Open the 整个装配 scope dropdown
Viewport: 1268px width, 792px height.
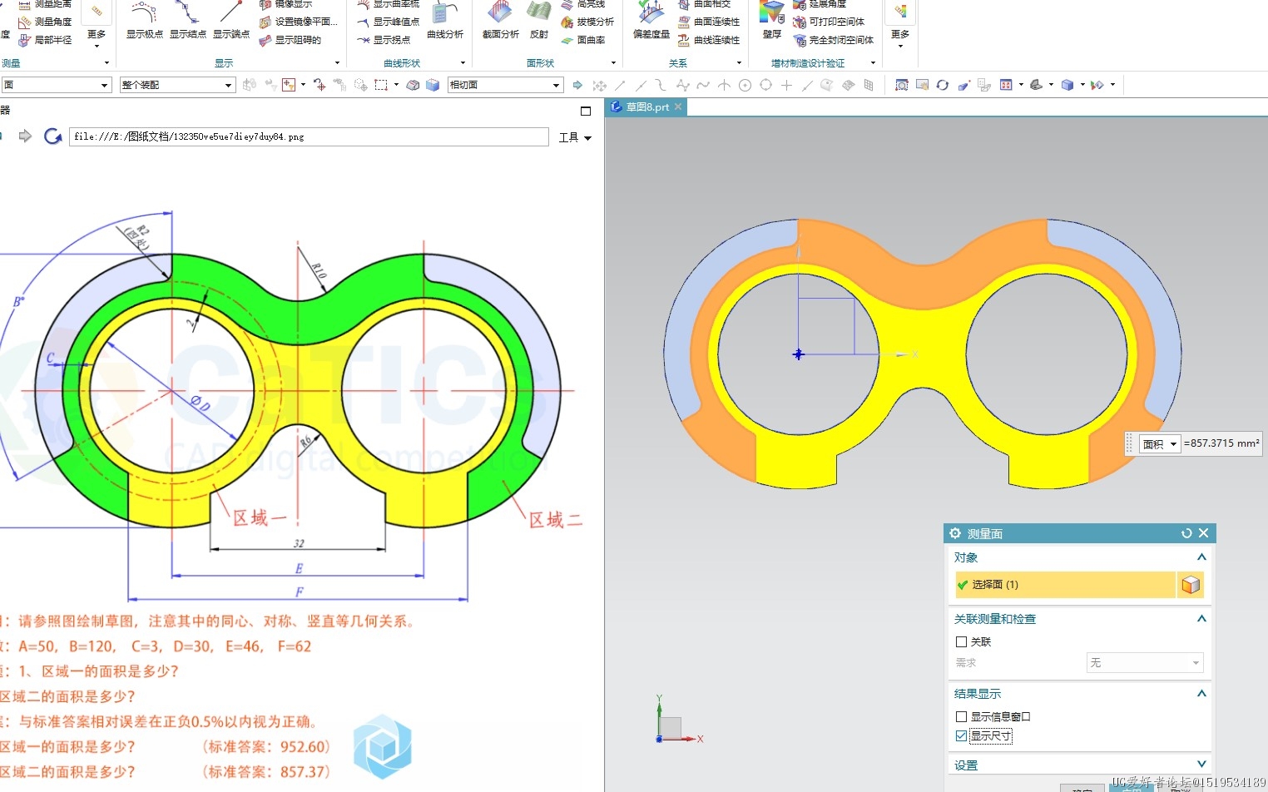[177, 85]
